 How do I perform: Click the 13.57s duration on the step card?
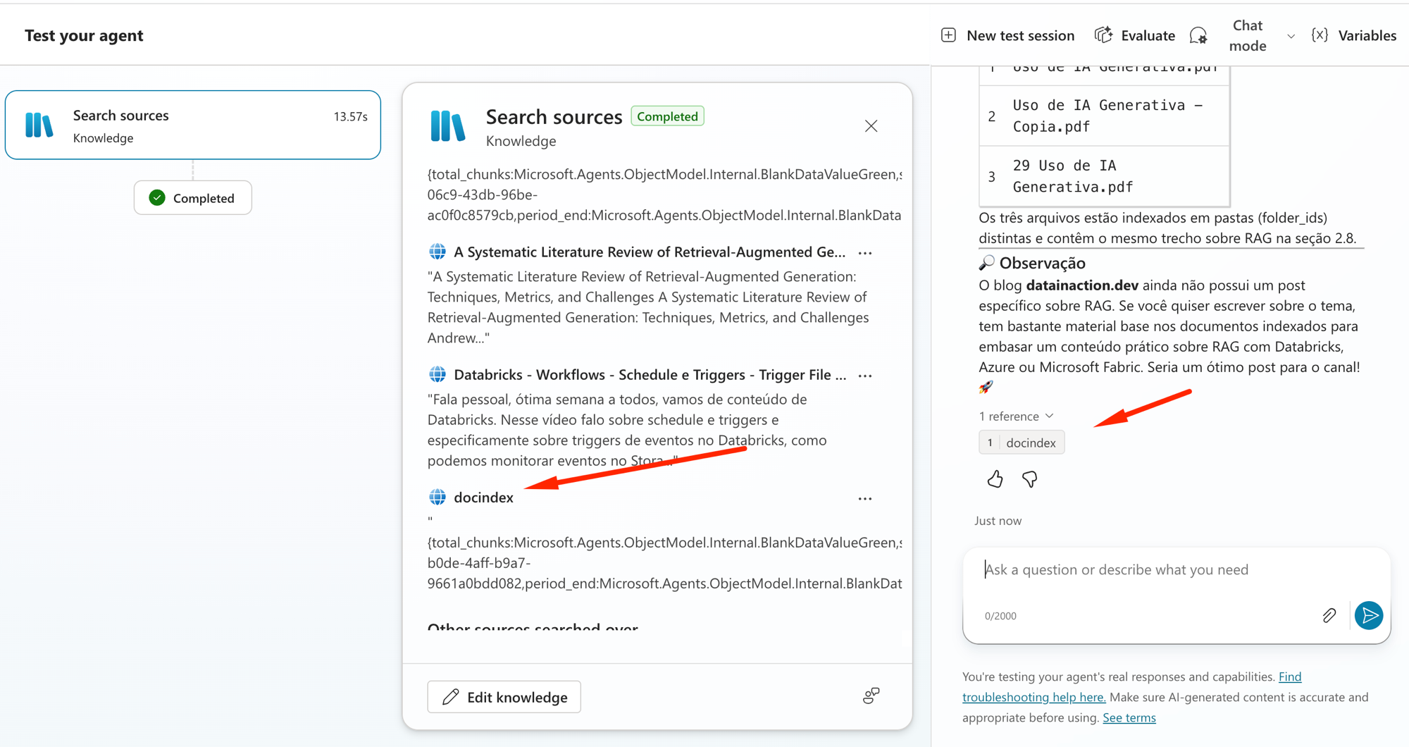point(351,116)
